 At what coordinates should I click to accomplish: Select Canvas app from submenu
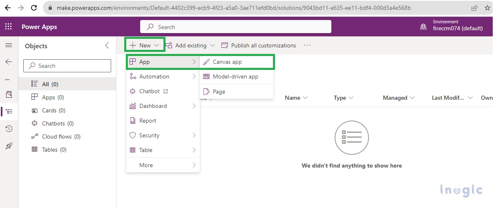237,62
